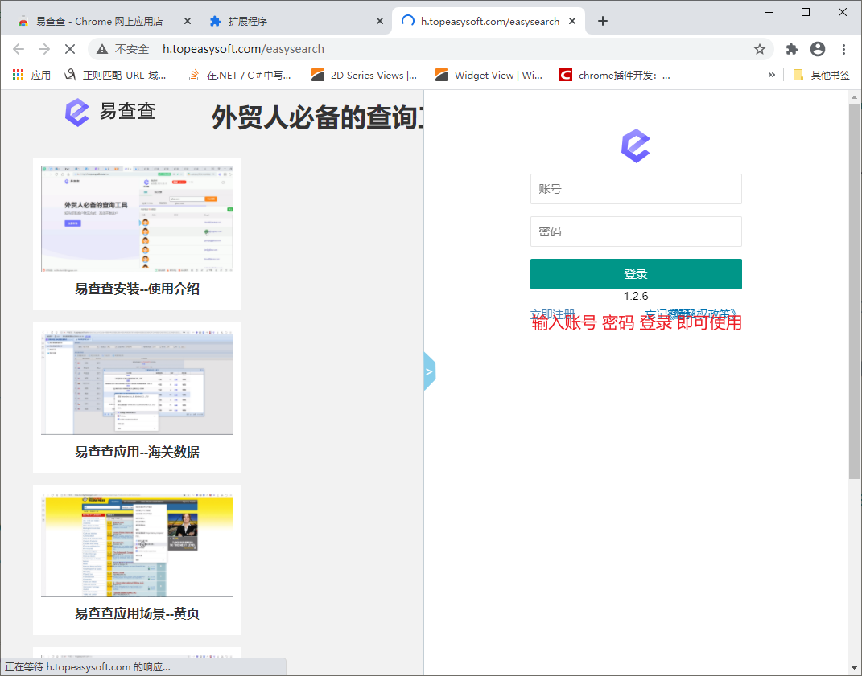Open the 易查查应用--海关数据 thumbnail
862x676 pixels.
pyautogui.click(x=137, y=382)
